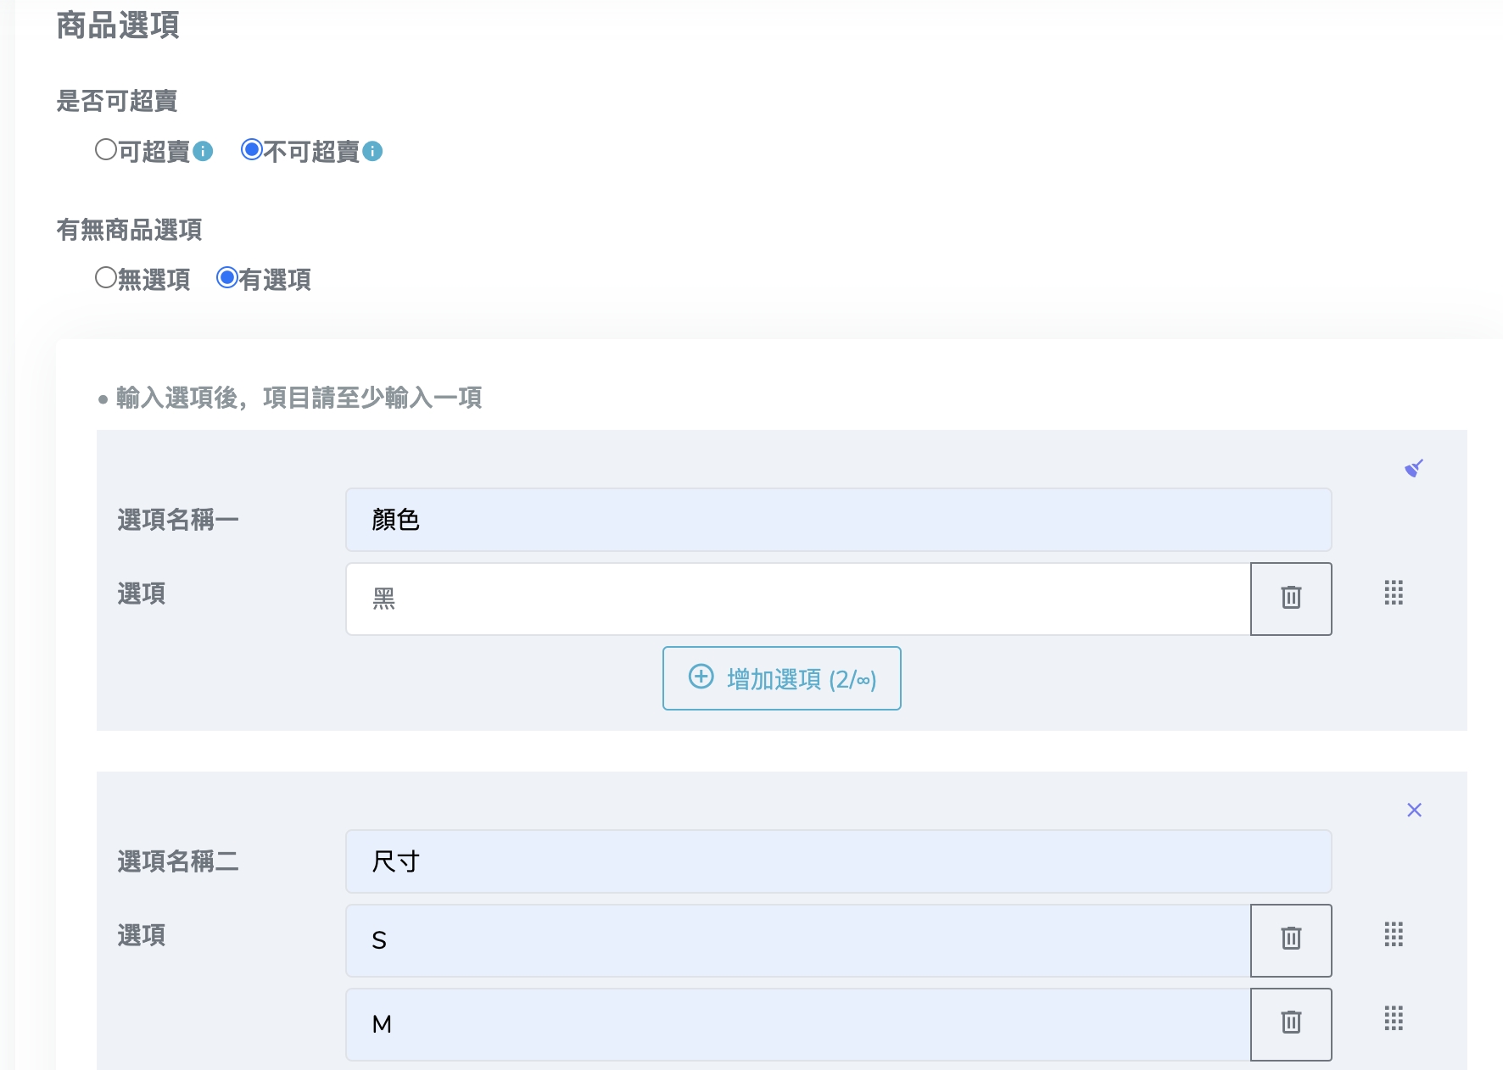Delete the 黑 option with trash icon

[x=1290, y=598]
